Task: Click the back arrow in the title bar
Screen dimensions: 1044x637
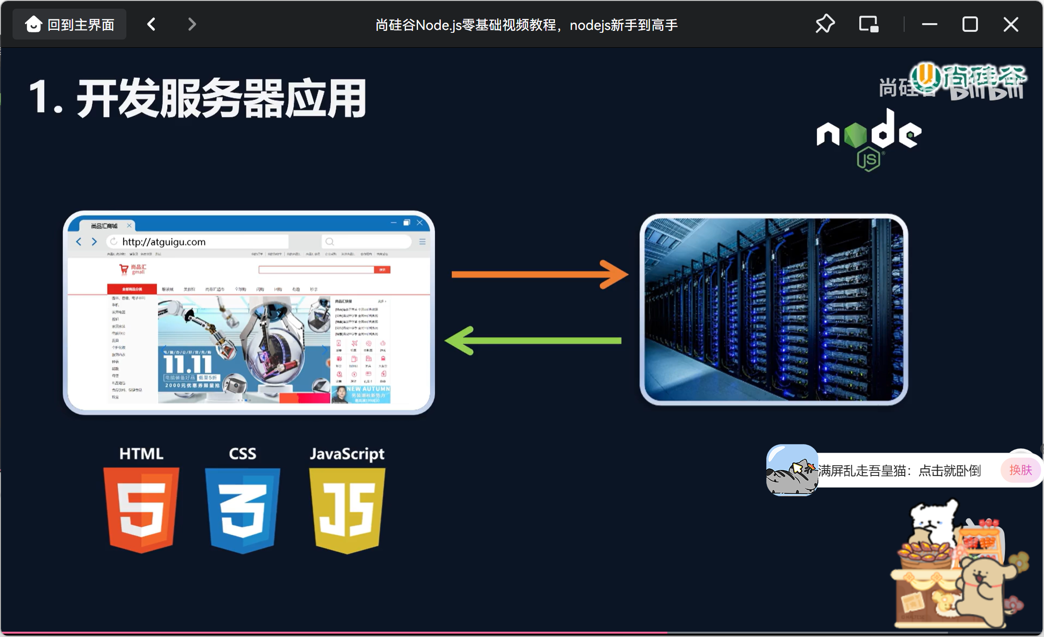Action: 151,24
